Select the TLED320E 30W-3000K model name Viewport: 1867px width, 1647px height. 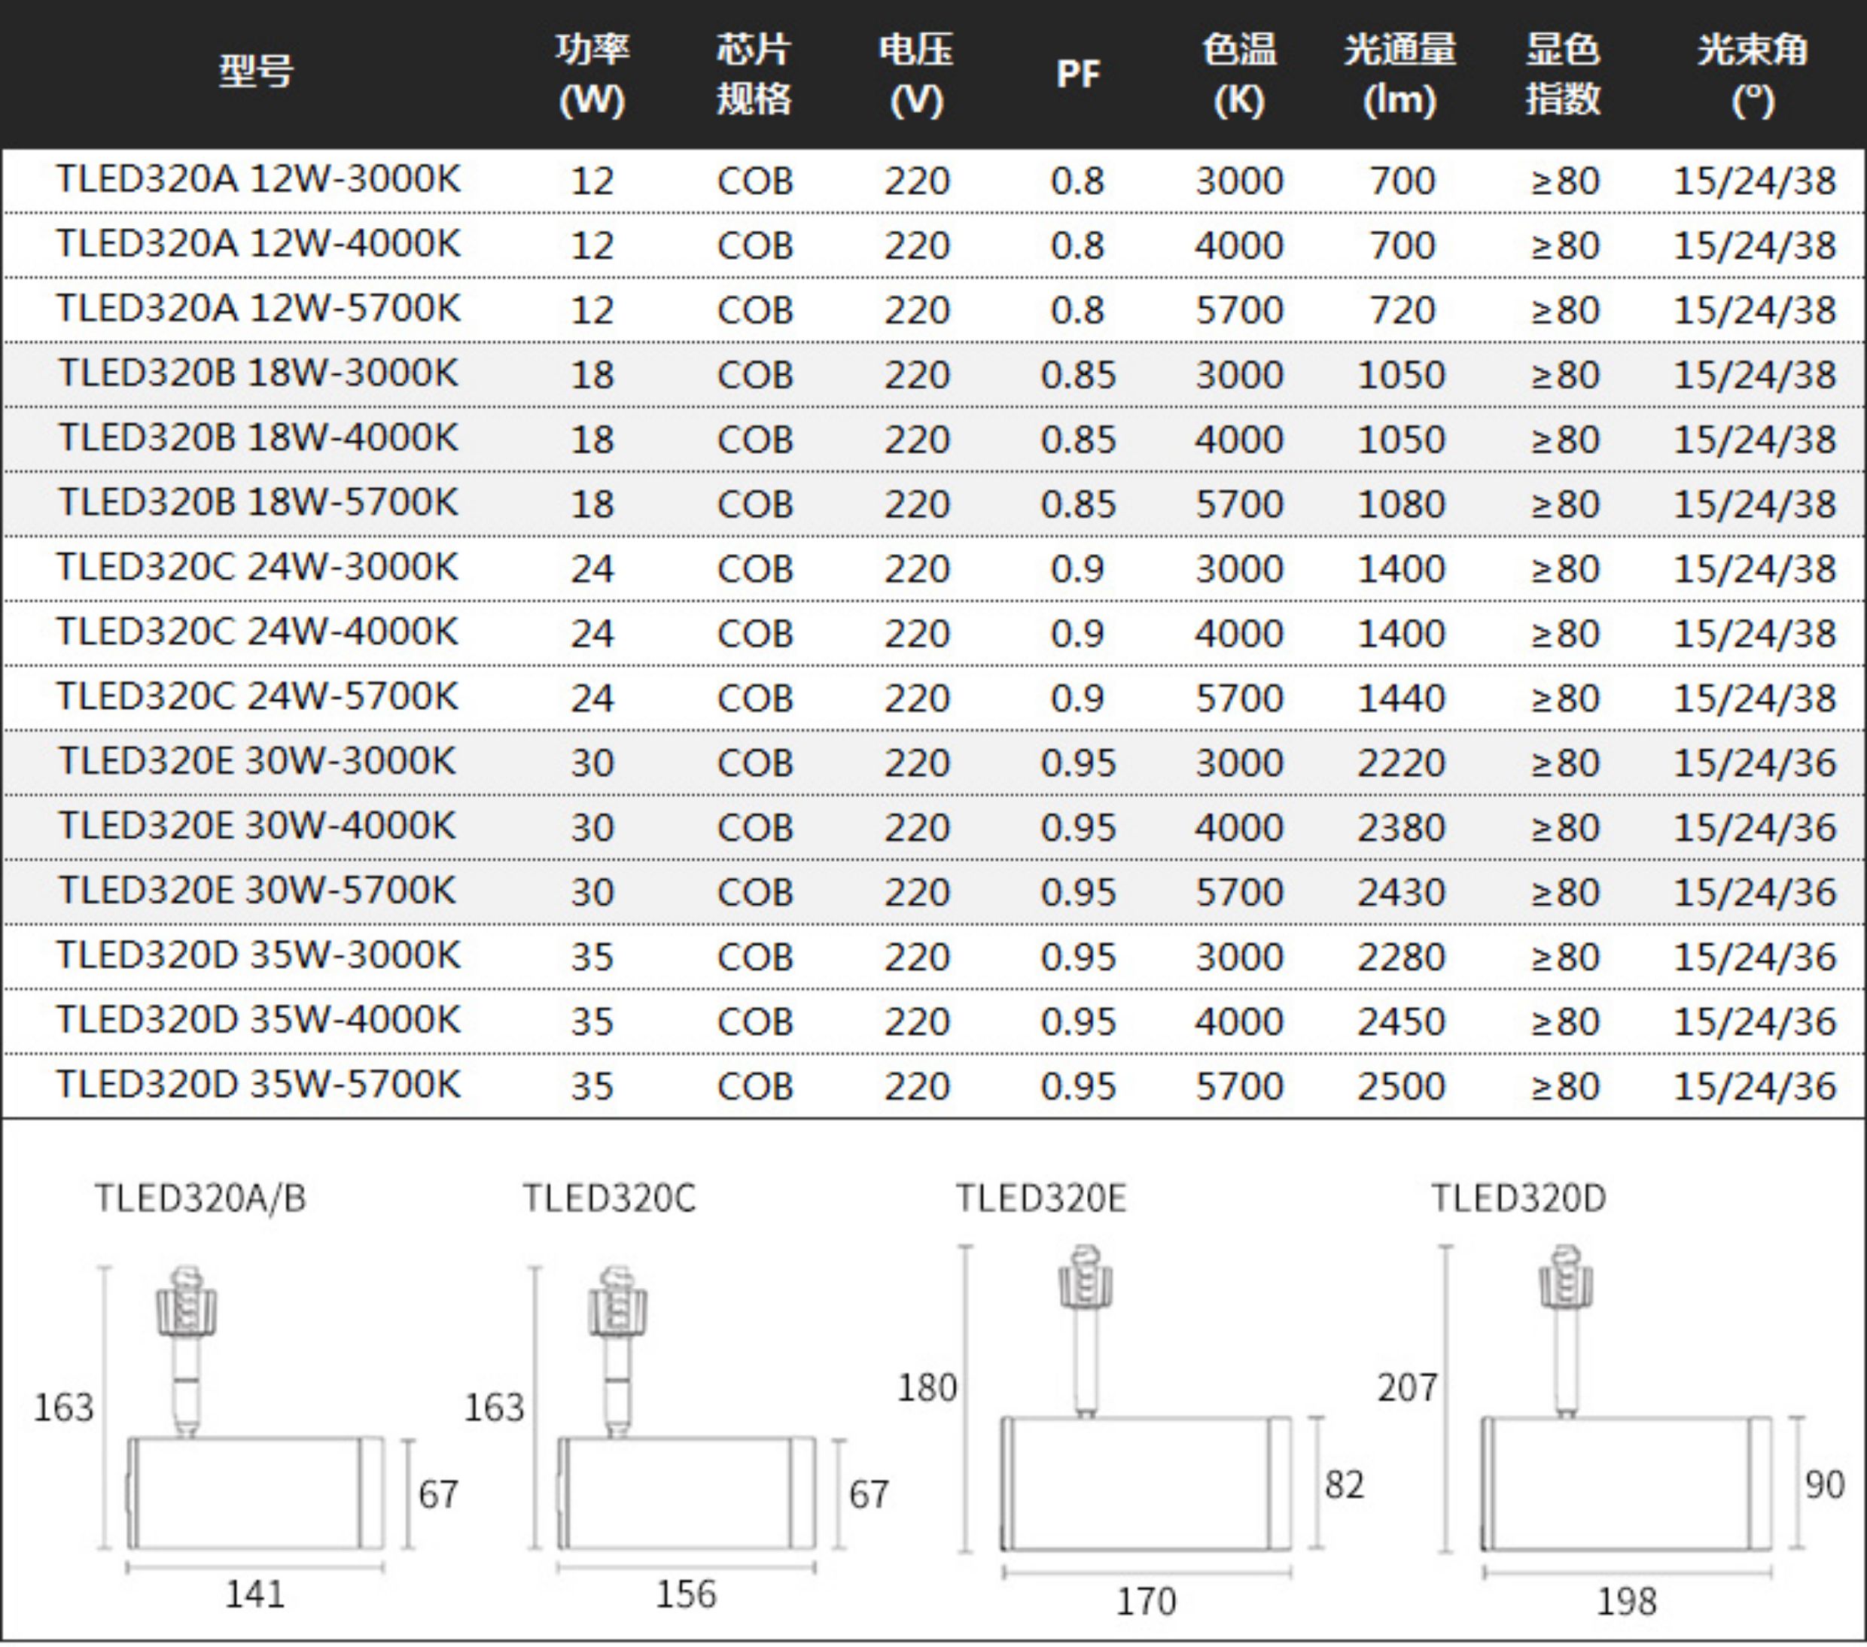pyautogui.click(x=257, y=762)
